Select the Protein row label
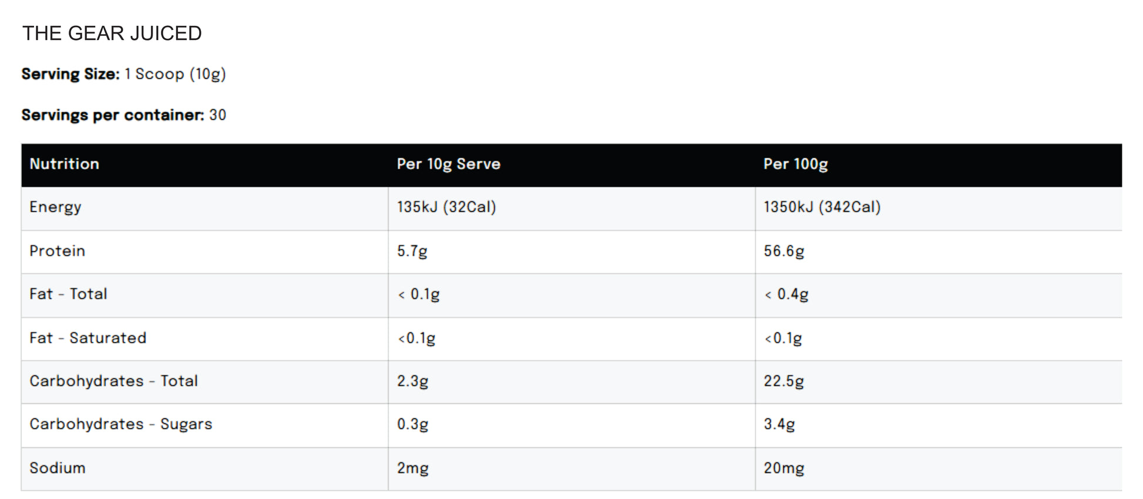 pos(58,251)
